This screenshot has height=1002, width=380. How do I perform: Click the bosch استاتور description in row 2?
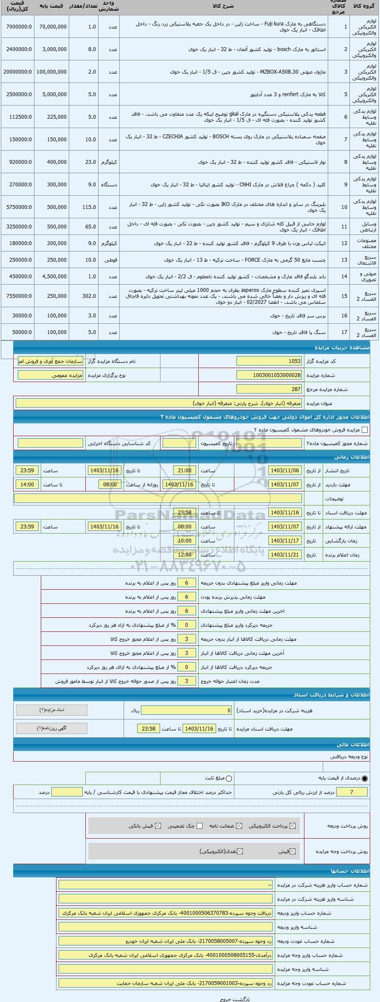[257, 49]
